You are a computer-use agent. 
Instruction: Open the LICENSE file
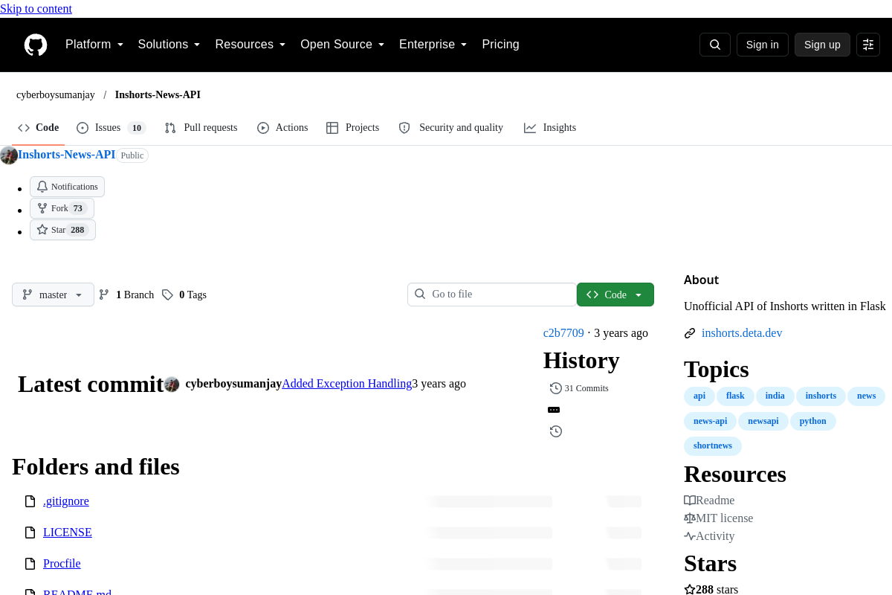(x=68, y=533)
